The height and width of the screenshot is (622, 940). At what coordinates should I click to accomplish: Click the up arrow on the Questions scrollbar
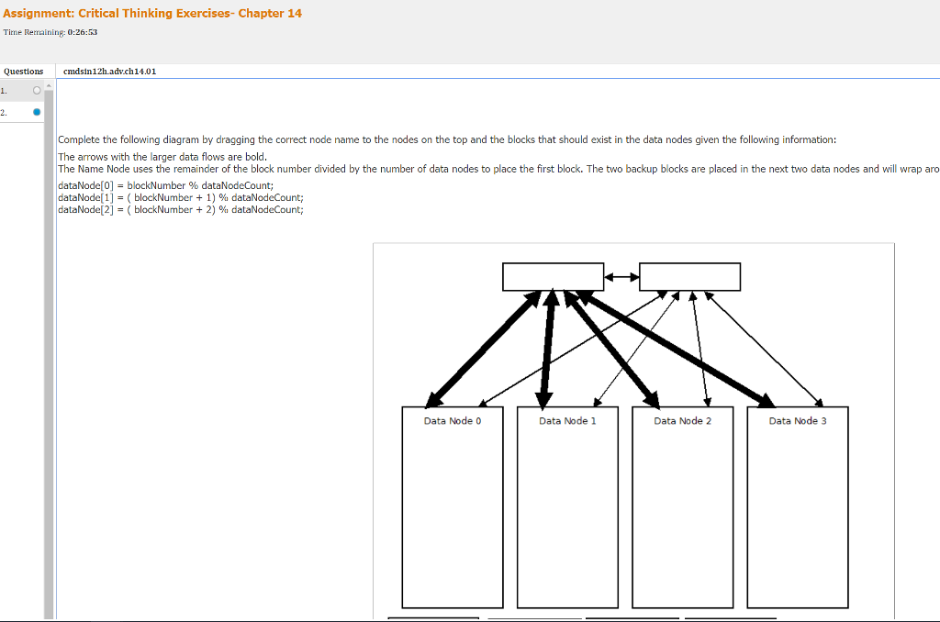click(48, 87)
